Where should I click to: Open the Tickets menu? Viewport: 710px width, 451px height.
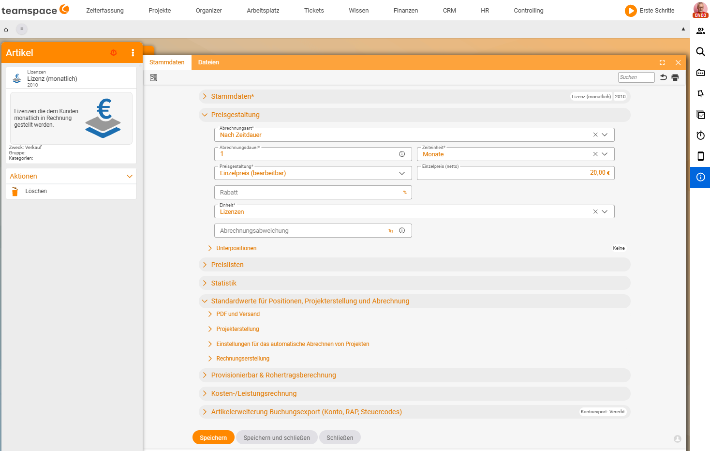(314, 10)
